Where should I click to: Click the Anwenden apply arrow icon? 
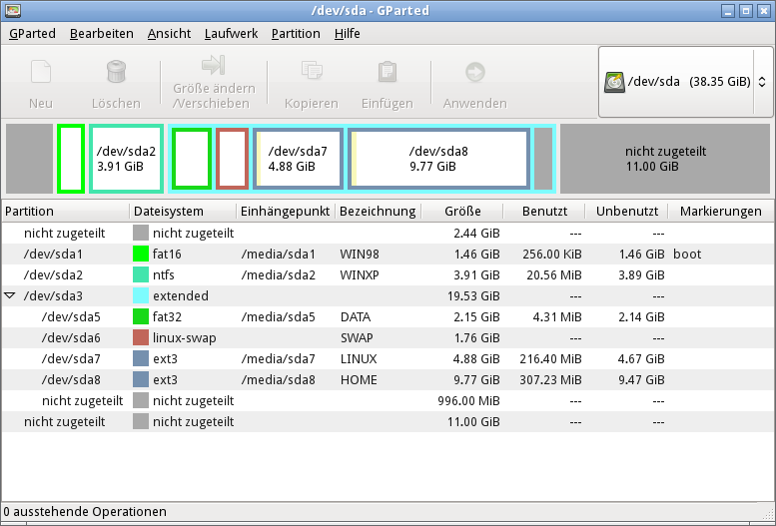click(x=474, y=73)
